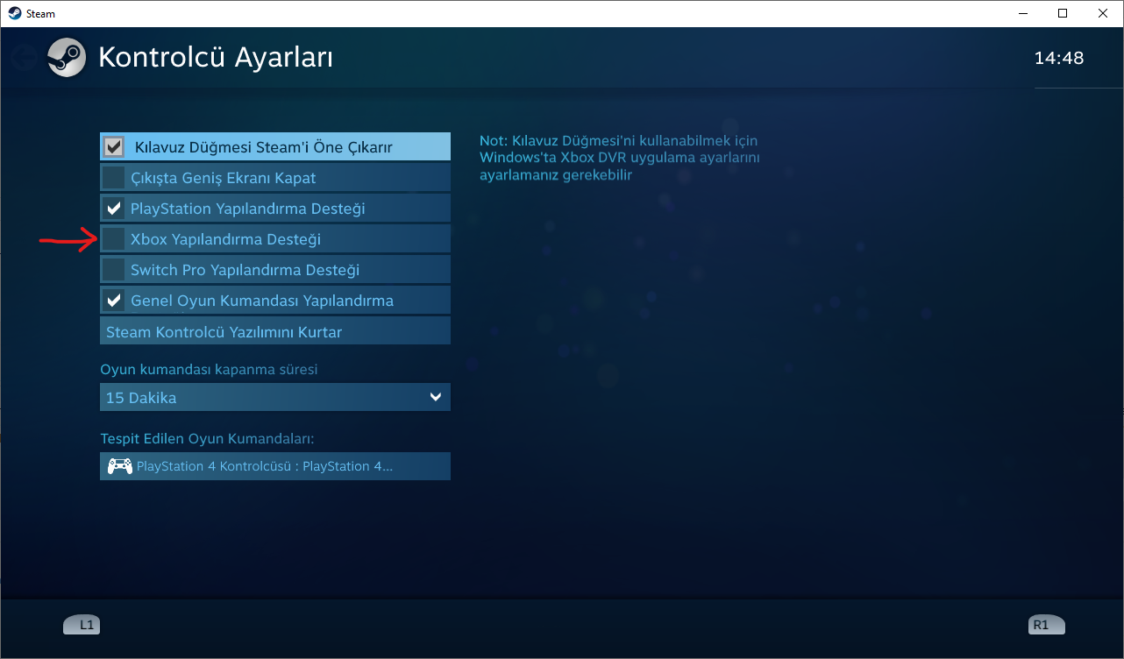1124x659 pixels.
Task: Enable Xbox Yapılandırma Desteği checkbox
Action: tap(113, 238)
